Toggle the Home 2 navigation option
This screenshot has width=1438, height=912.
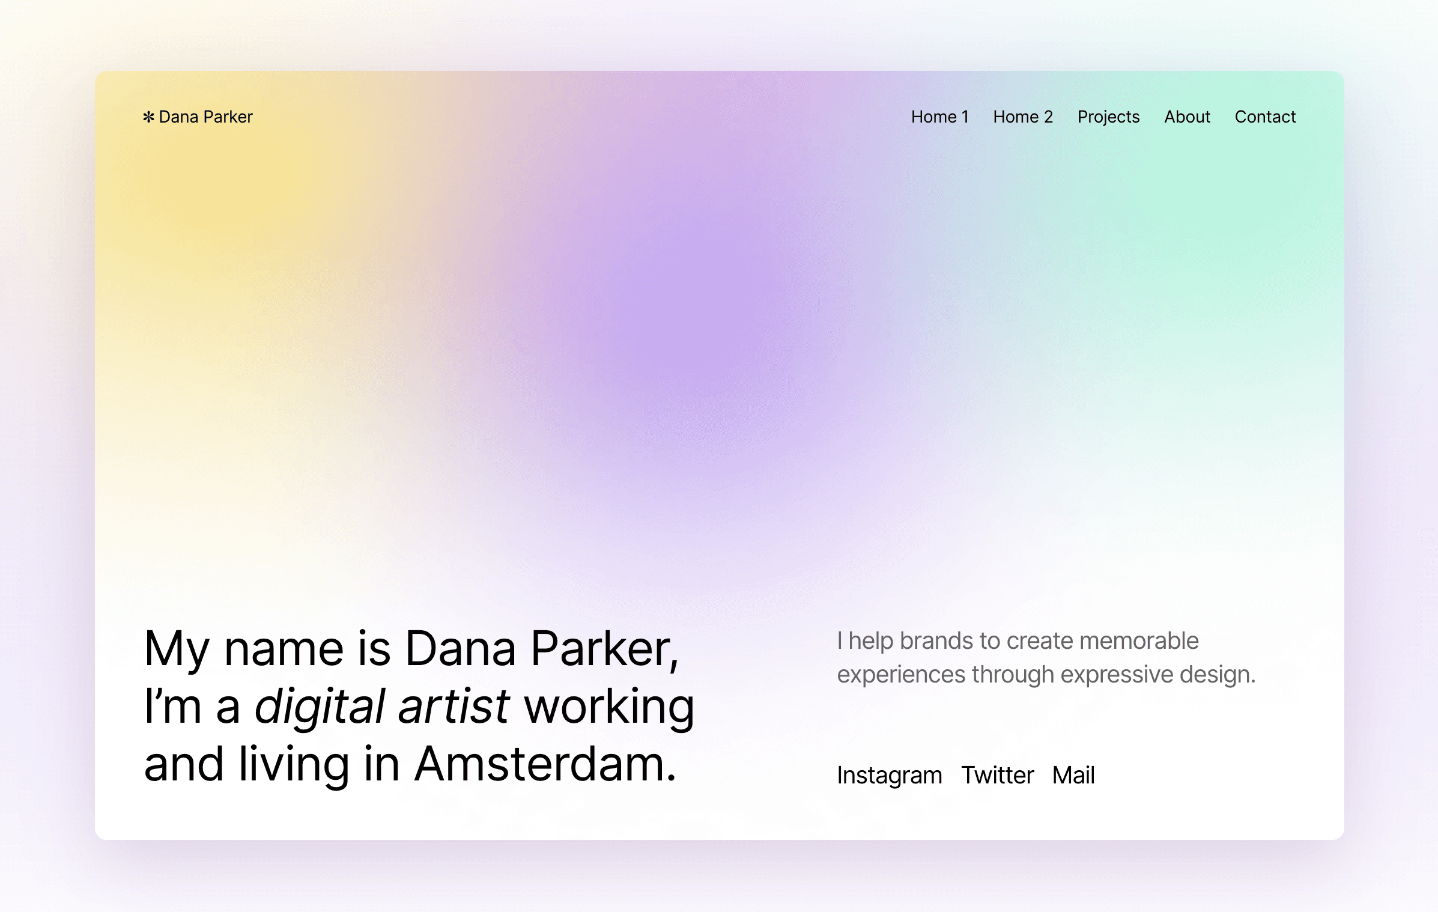(1023, 117)
